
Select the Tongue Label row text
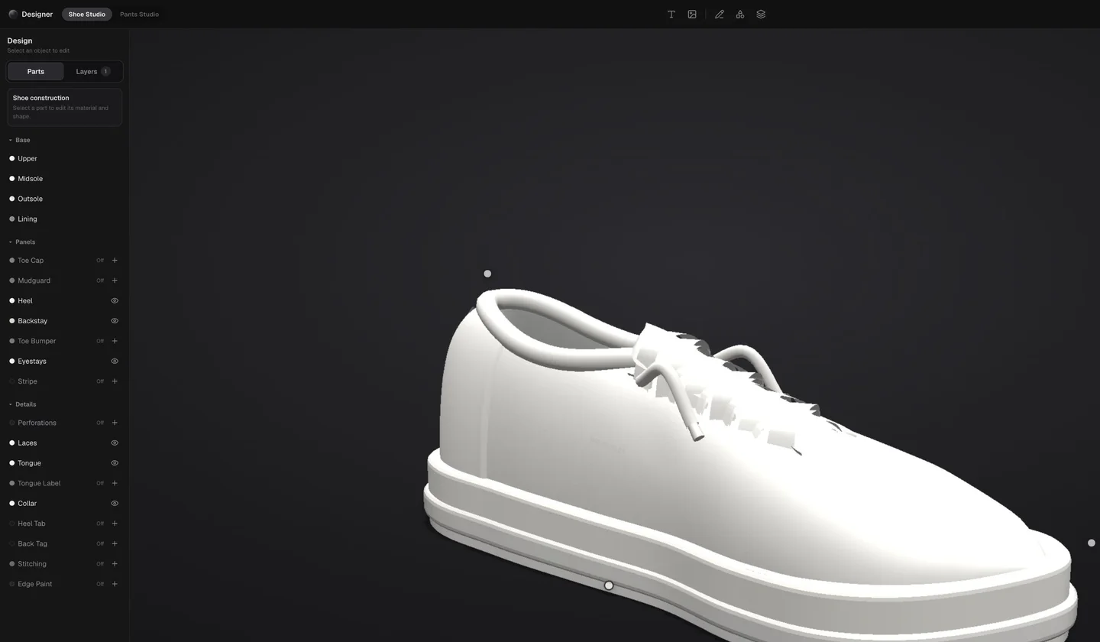click(39, 483)
